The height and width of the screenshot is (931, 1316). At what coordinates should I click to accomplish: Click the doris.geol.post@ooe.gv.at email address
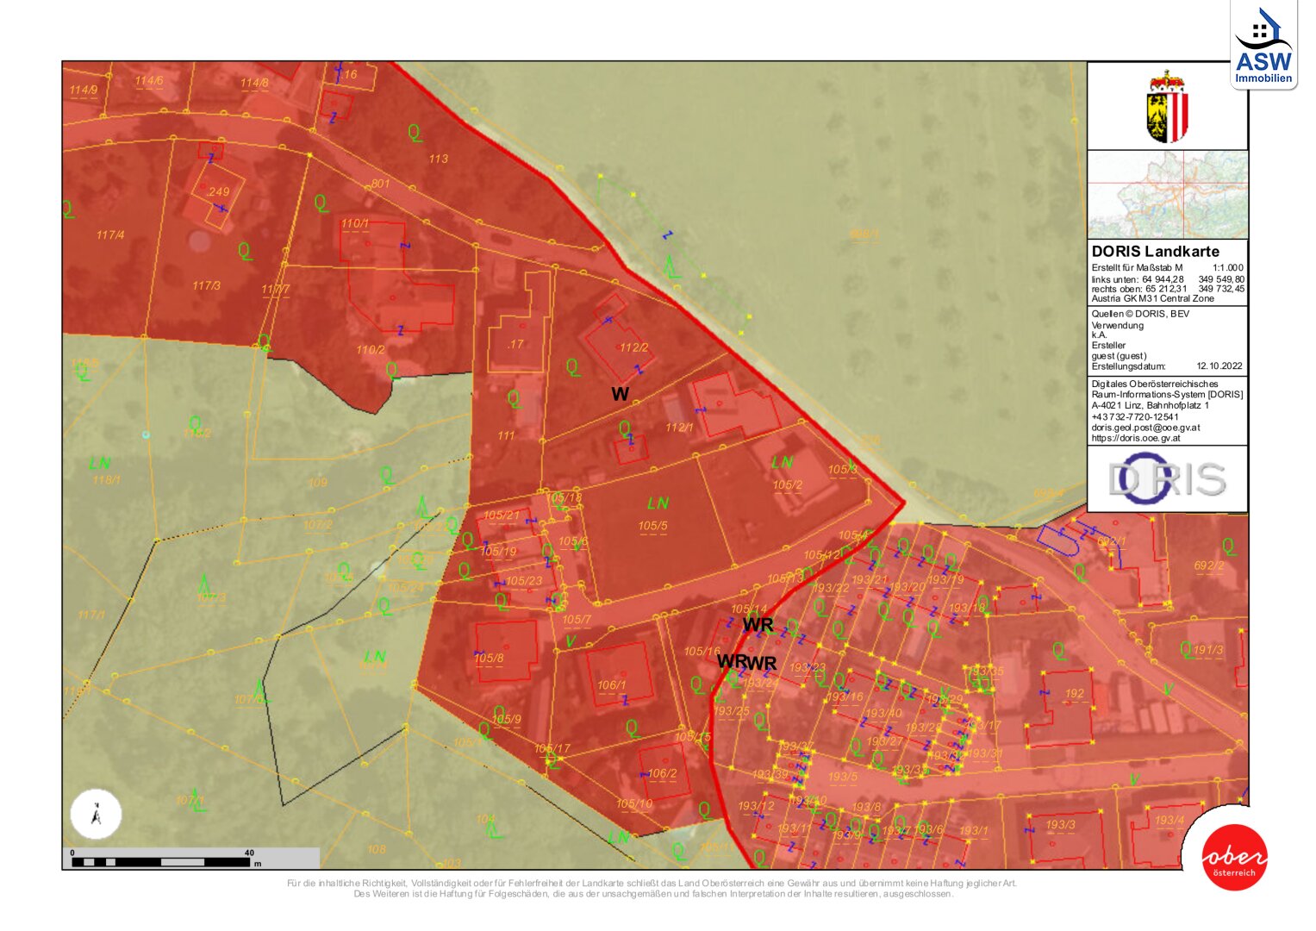(x=1145, y=428)
